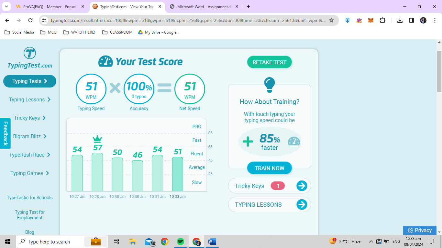Open a new browser tab
The width and height of the screenshot is (442, 248).
(249, 6)
